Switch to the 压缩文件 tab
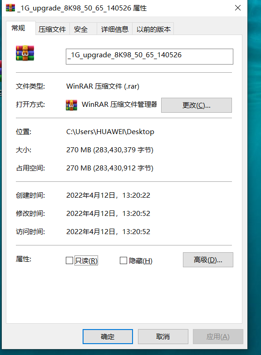The width and height of the screenshot is (261, 355). point(52,29)
